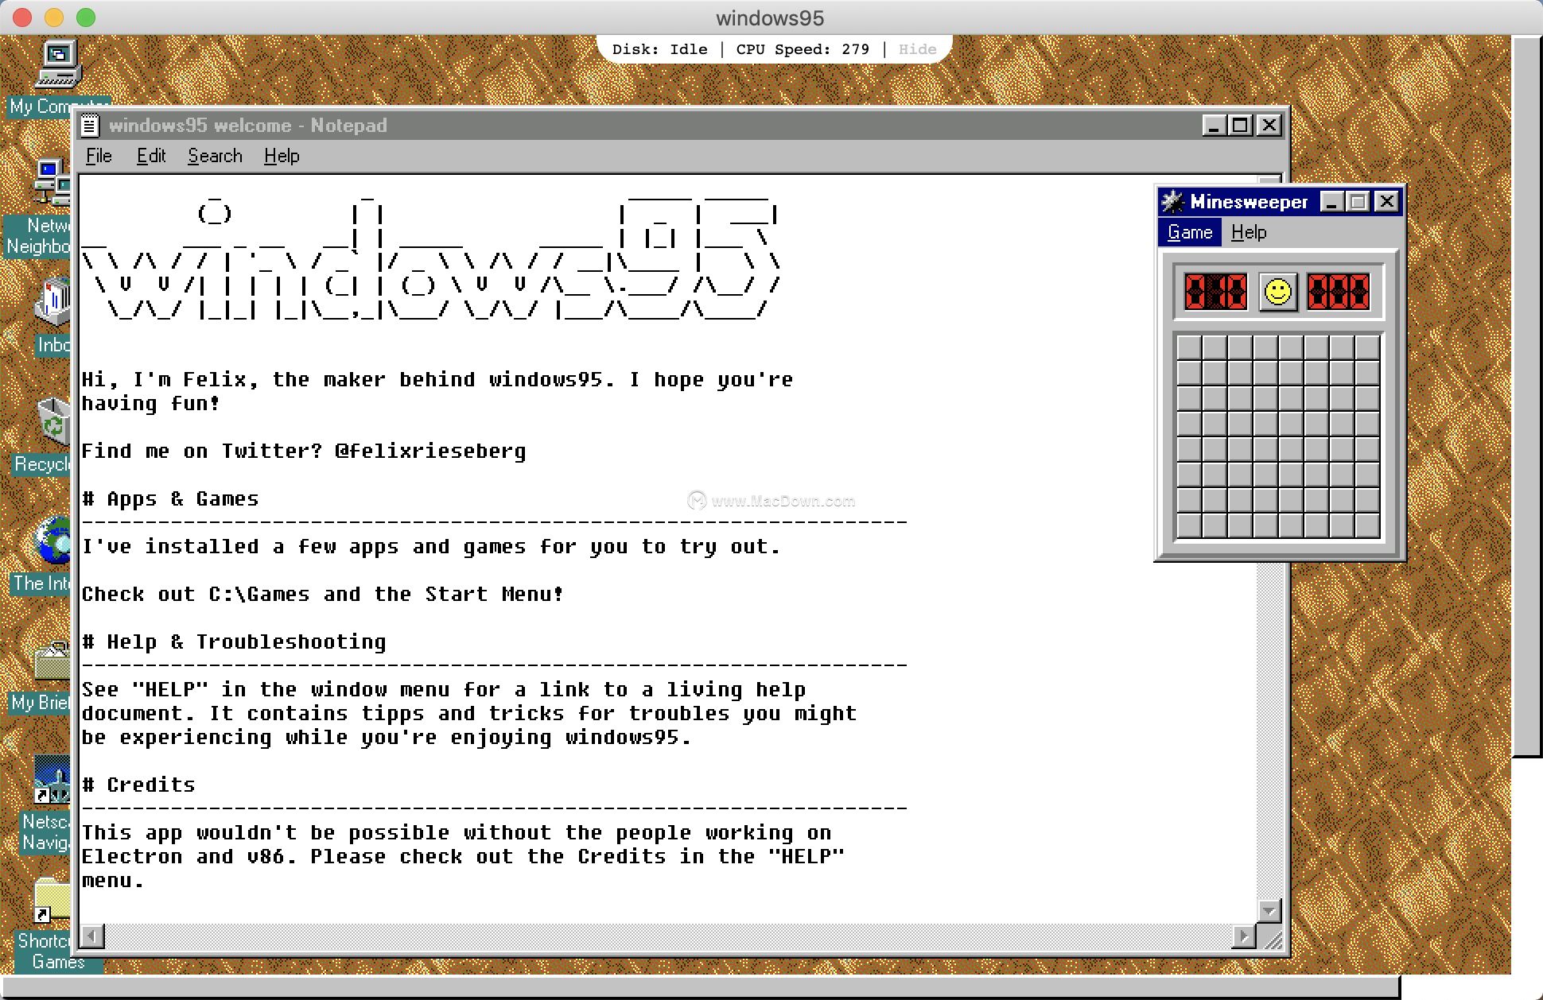This screenshot has width=1543, height=1000.
Task: Maximize the Notepad window
Action: pyautogui.click(x=1240, y=126)
